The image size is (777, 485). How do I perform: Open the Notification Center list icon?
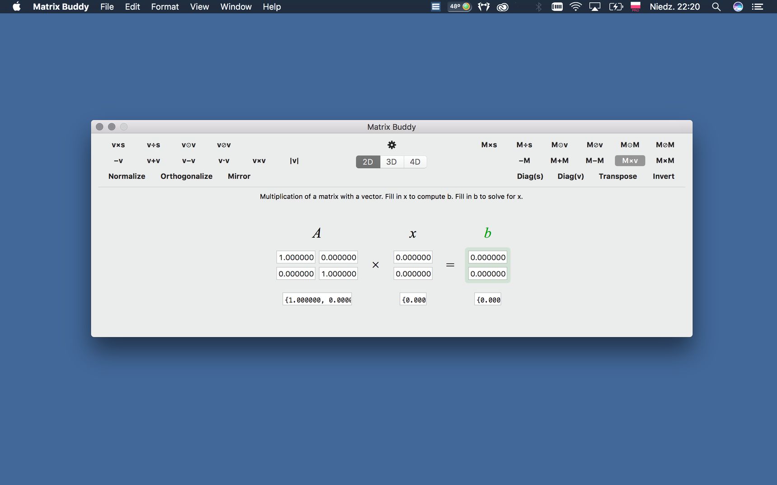[758, 7]
